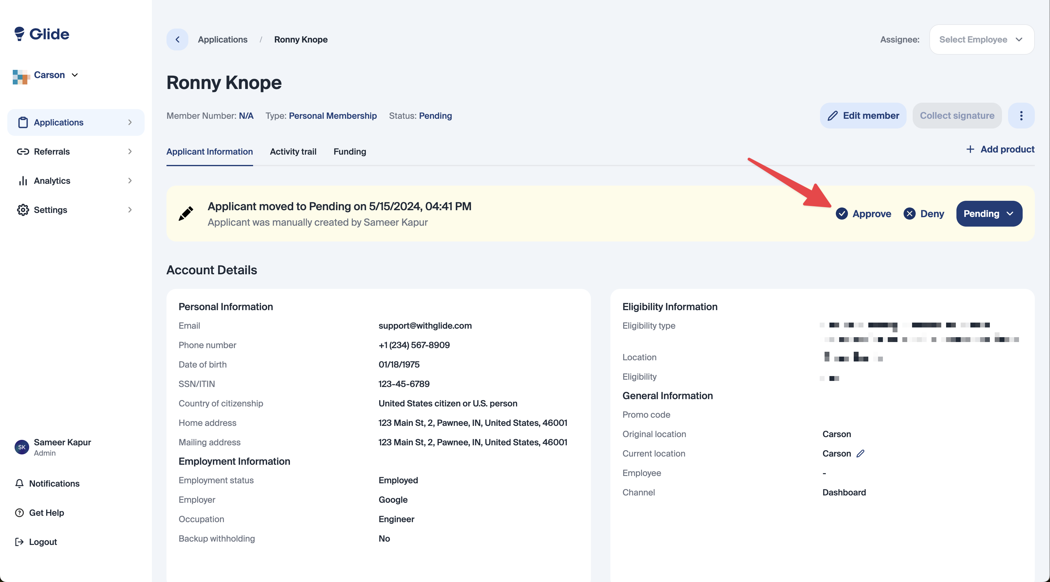Open the three-dot more options menu
The width and height of the screenshot is (1050, 582).
click(1021, 116)
